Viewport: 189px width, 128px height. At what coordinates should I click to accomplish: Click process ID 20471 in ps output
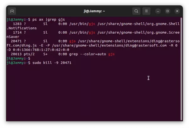16,41
